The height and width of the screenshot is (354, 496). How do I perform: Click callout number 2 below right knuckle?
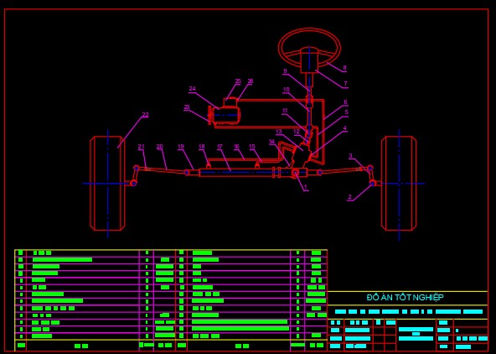[349, 197]
